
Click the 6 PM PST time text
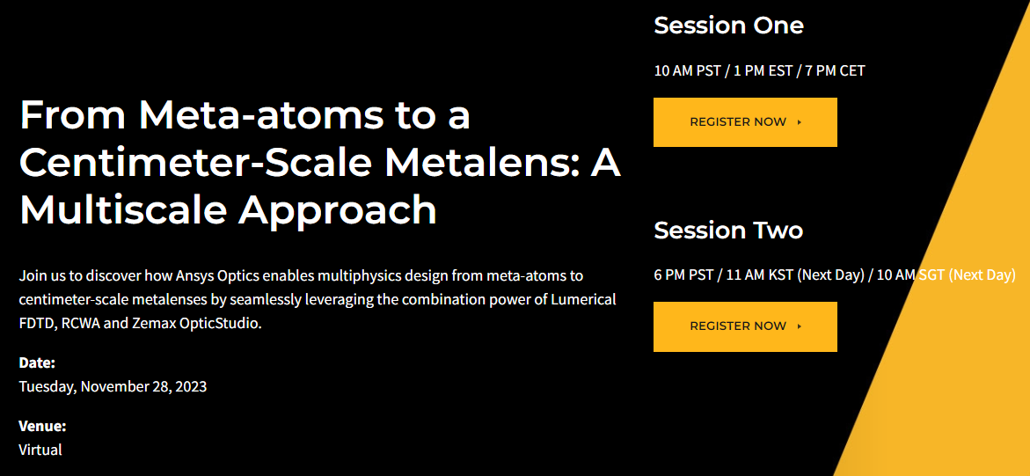point(683,275)
